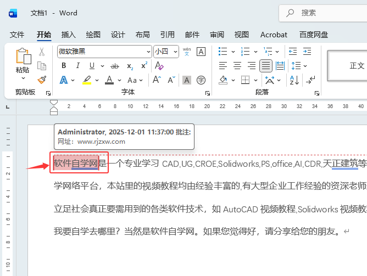Viewport: 367px width, 276px height.
Task: Toggle italic formatting
Action: (x=78, y=66)
